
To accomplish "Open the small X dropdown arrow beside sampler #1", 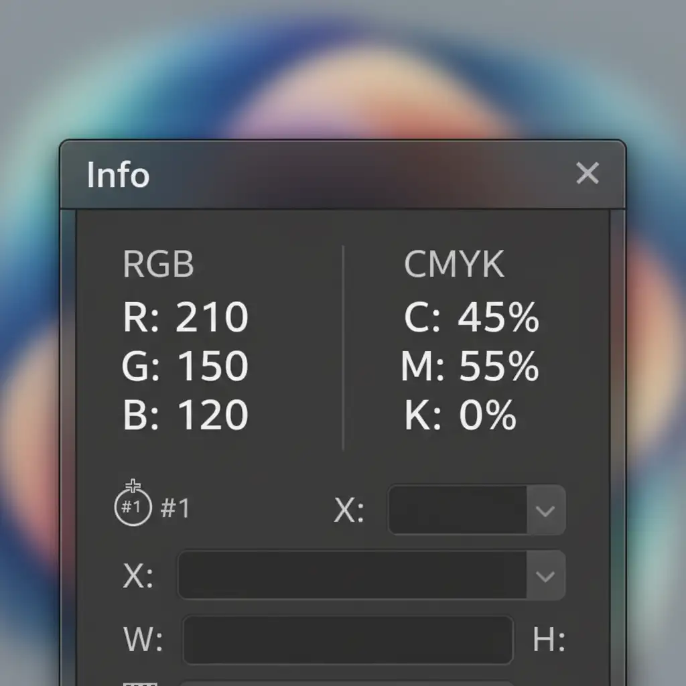I will pyautogui.click(x=546, y=511).
